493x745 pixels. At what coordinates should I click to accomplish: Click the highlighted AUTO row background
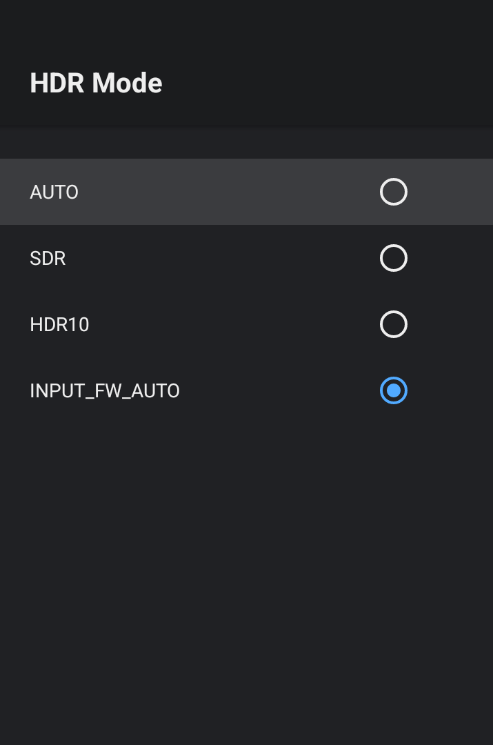pos(228,192)
